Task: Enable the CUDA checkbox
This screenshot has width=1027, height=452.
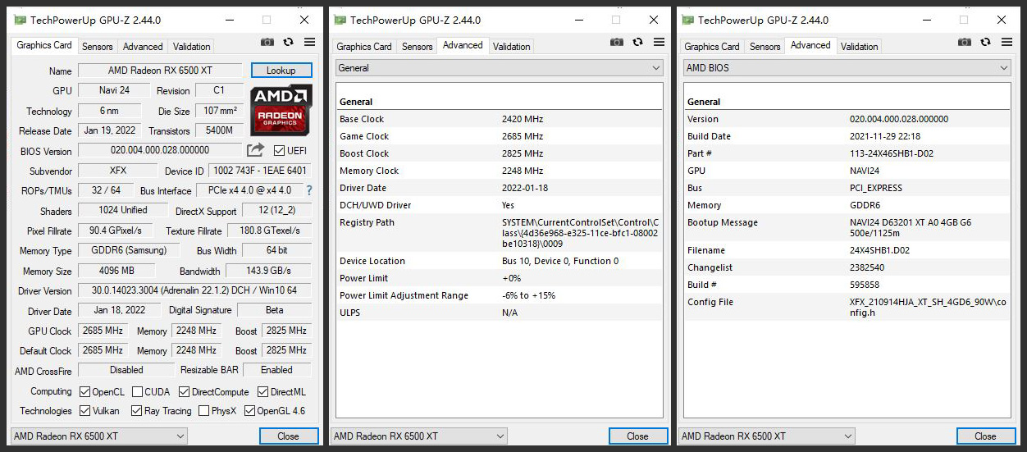Action: tap(138, 392)
